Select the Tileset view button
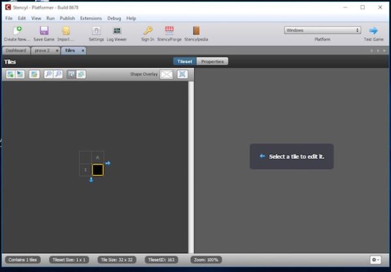 click(x=185, y=61)
